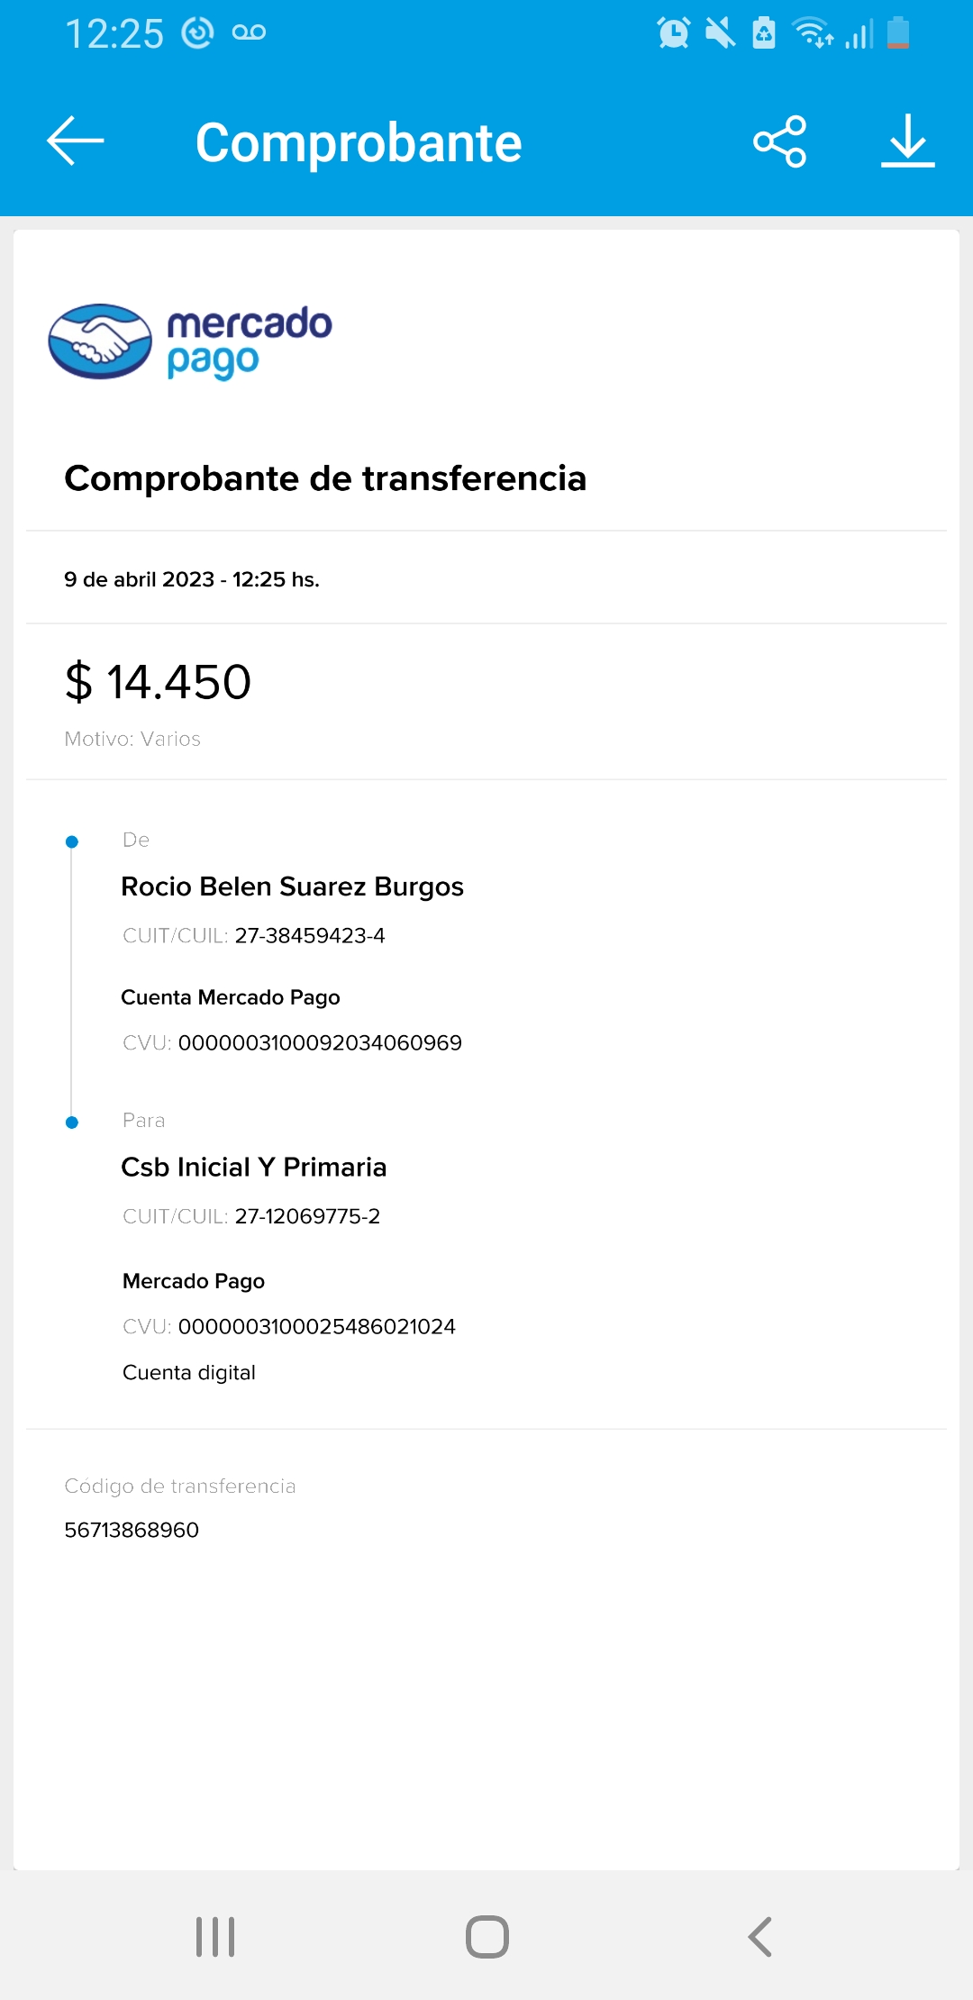Tap the sender CVU number

coord(320,1042)
